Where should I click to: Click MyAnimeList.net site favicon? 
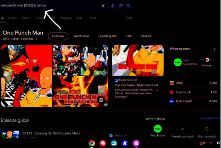pyautogui.click(x=116, y=80)
